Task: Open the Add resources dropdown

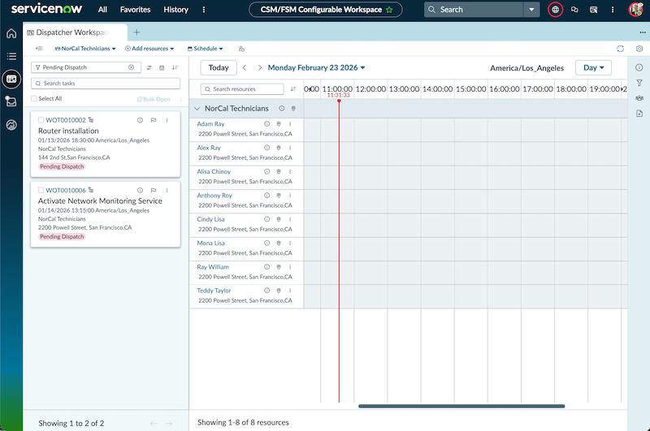Action: (149, 49)
